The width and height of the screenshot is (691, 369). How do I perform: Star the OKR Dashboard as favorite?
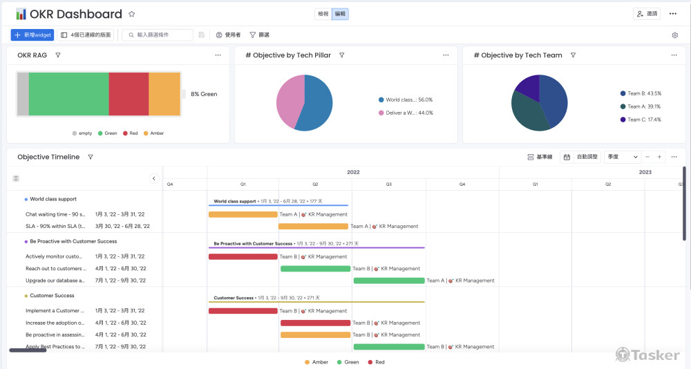click(x=132, y=14)
